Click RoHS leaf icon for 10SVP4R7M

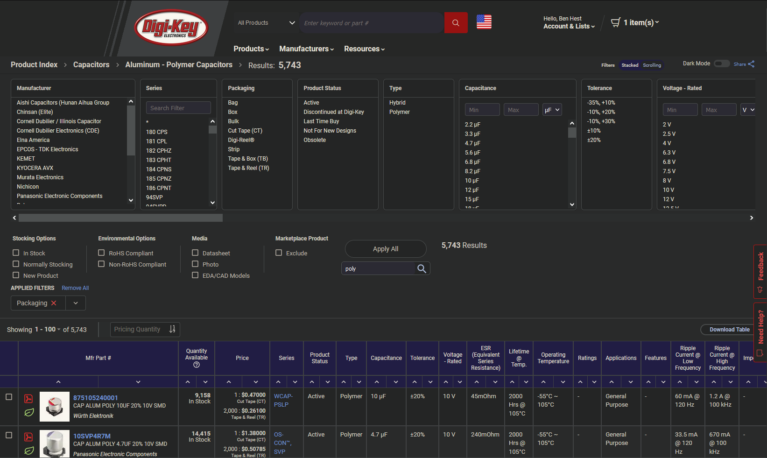point(29,451)
